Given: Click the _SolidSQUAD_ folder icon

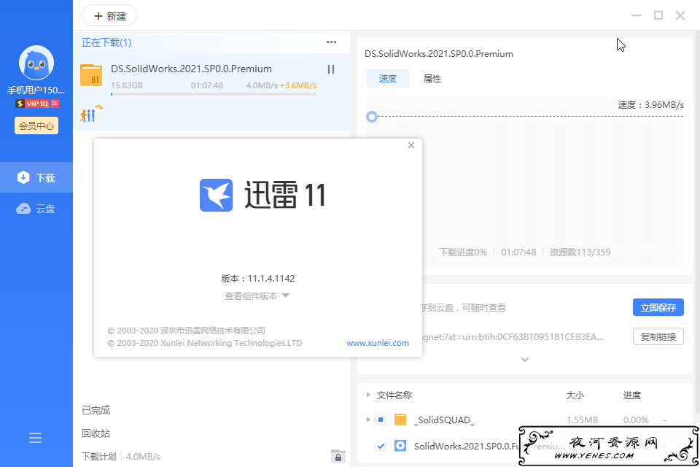Looking at the screenshot, I should pyautogui.click(x=400, y=420).
